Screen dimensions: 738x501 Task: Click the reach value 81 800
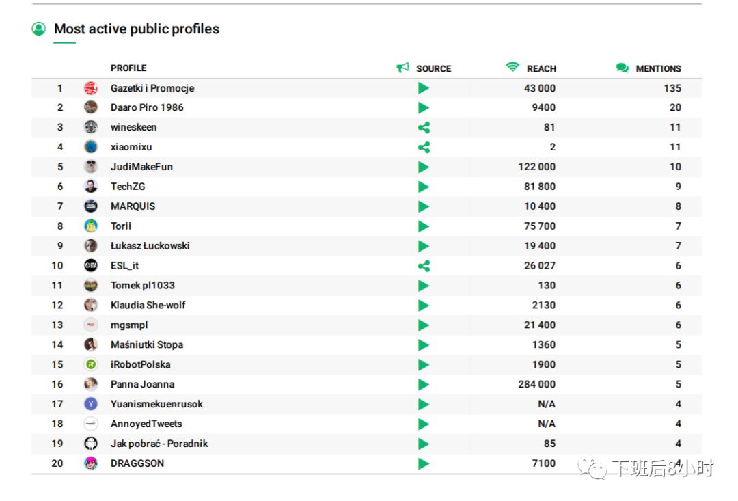coord(540,187)
